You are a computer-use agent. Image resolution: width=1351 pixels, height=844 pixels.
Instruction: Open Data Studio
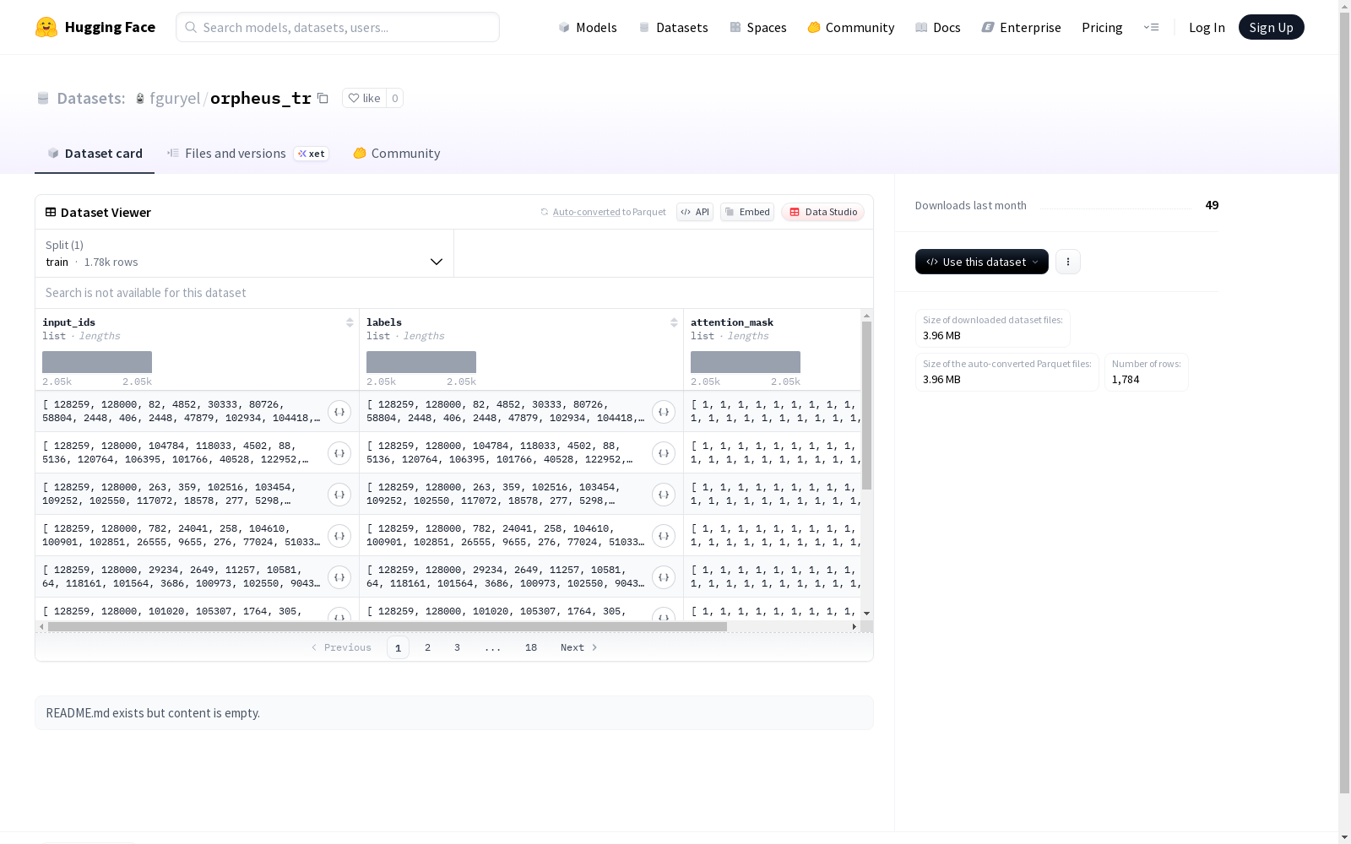pos(822,212)
